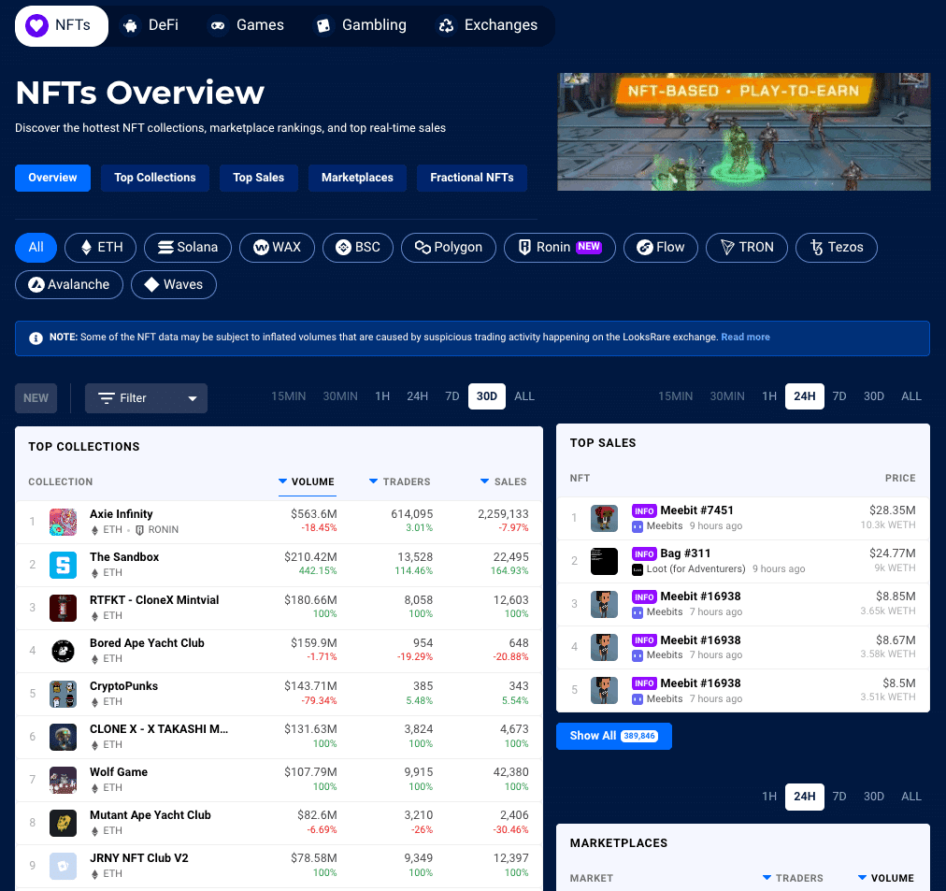Sort collections by the VOLUME column
Image resolution: width=946 pixels, height=891 pixels.
click(308, 482)
